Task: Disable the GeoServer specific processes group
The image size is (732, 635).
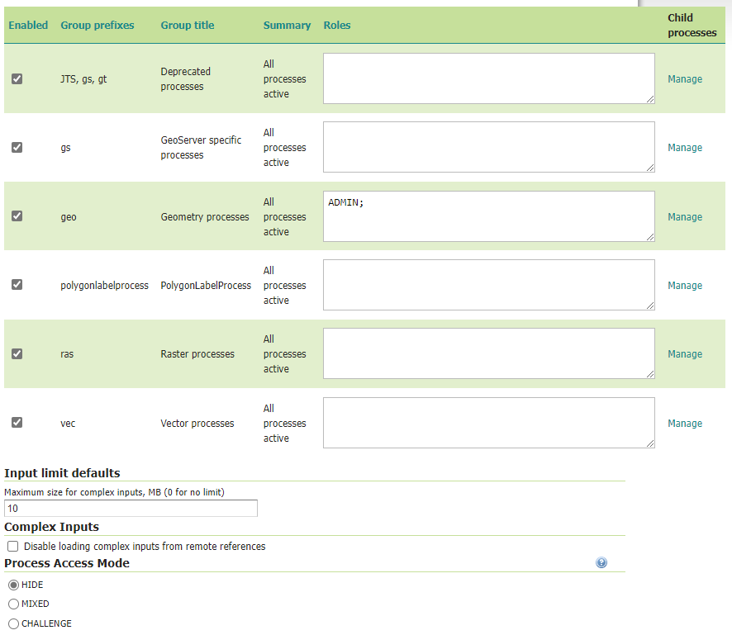Action: tap(17, 148)
